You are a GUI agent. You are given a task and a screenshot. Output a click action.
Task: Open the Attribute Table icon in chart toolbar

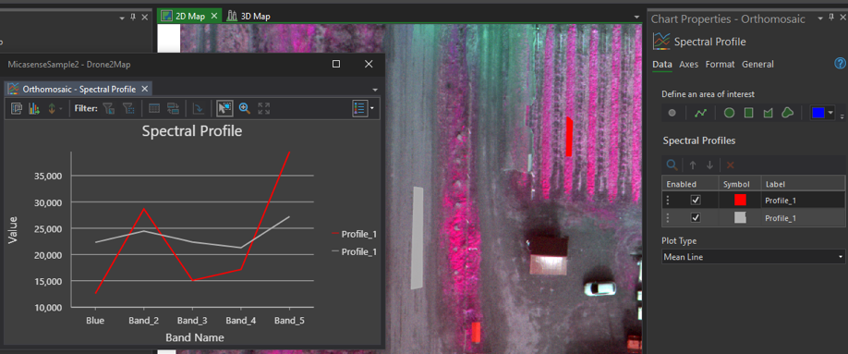pos(154,109)
